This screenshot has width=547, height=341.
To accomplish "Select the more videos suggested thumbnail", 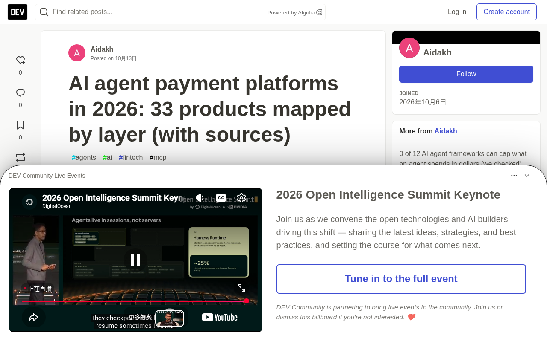I will click(170, 318).
